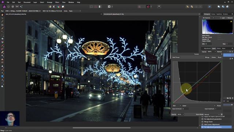This screenshot has height=132, width=234.
Task: Open the Document menu
Action: pos(27,2)
